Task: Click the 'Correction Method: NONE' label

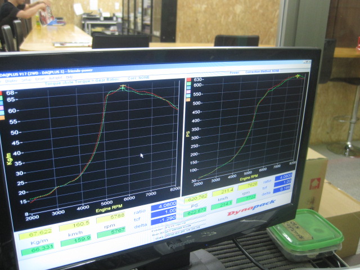Action: coord(262,71)
